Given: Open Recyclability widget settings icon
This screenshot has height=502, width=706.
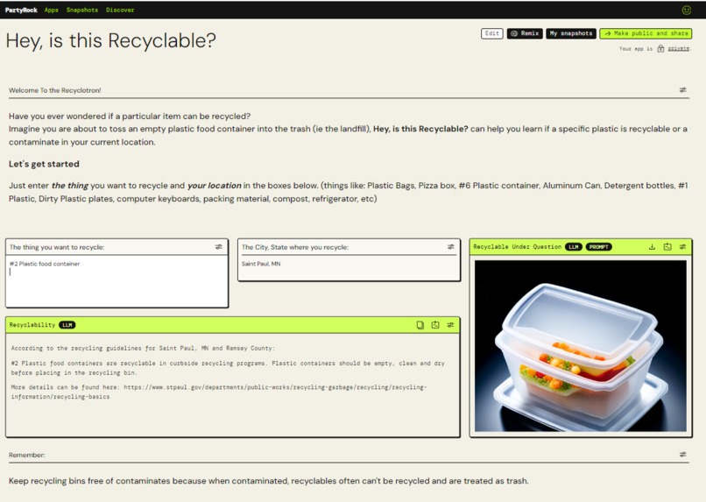Looking at the screenshot, I should click(x=450, y=325).
